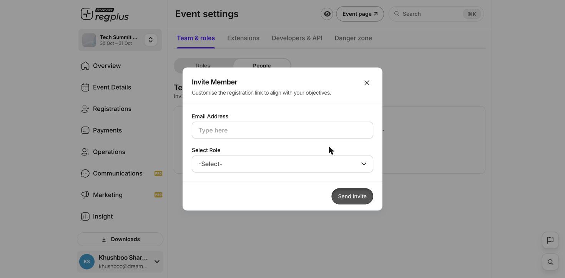Expand the Khushboo account menu chevron
This screenshot has width=565, height=278.
[157, 262]
